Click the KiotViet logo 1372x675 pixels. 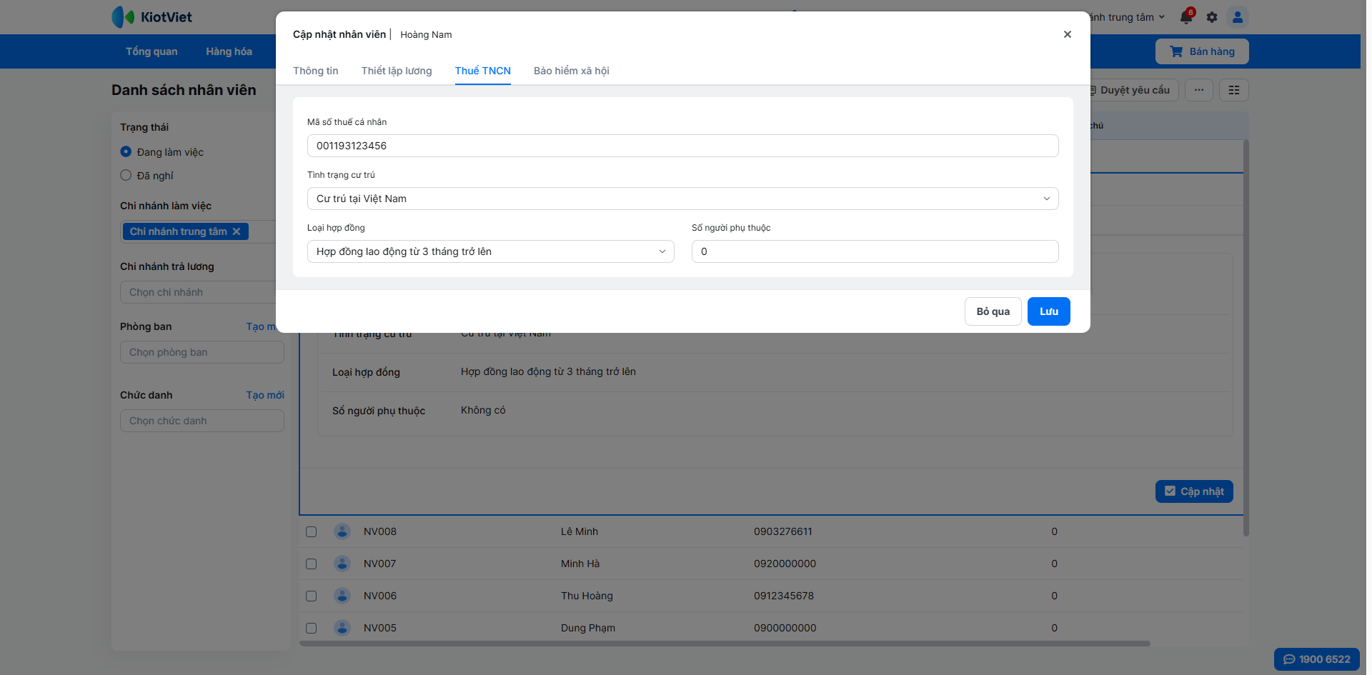152,17
